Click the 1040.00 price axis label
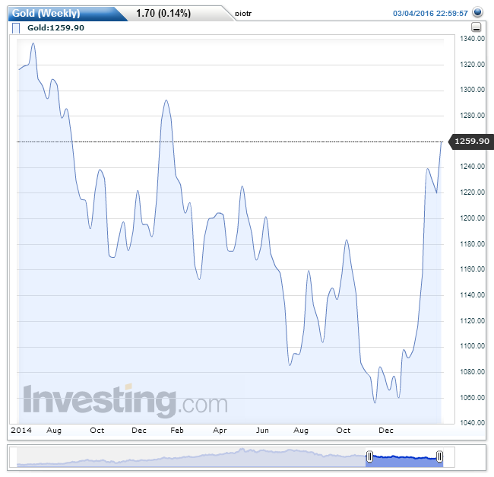This screenshot has height=477, width=494. click(472, 423)
